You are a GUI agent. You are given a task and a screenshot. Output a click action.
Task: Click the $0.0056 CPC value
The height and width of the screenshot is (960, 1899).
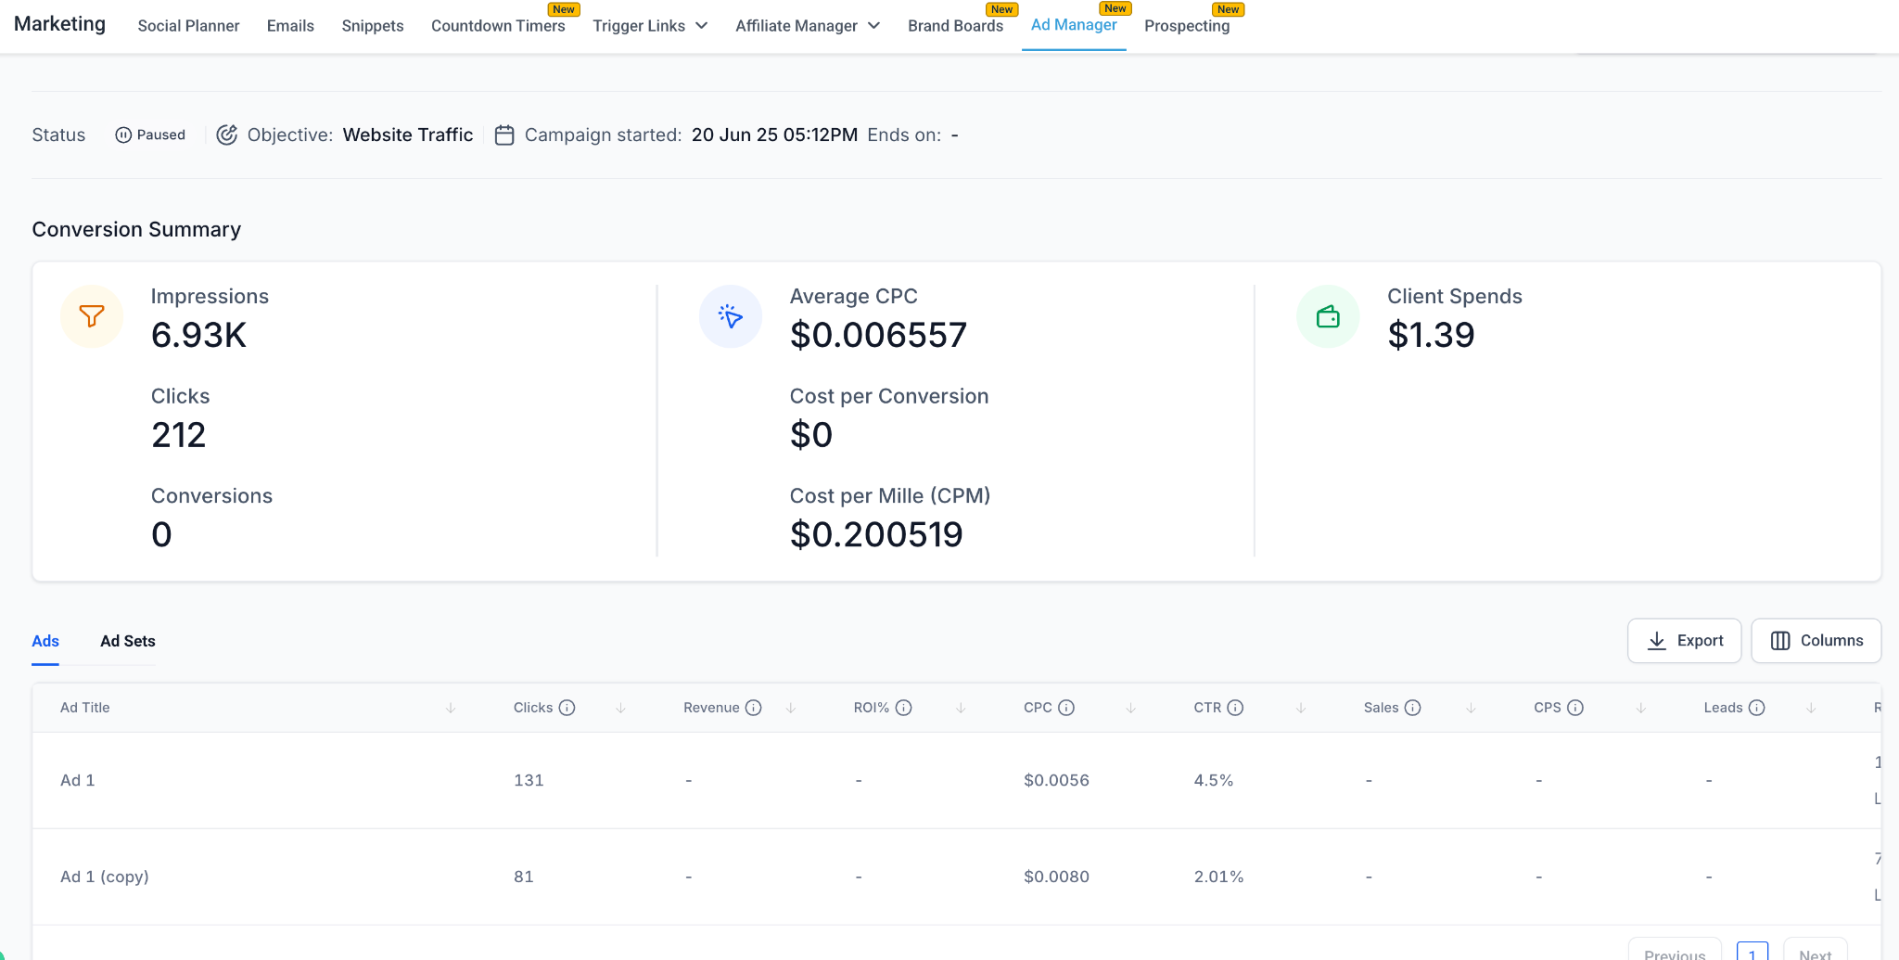(x=1056, y=780)
